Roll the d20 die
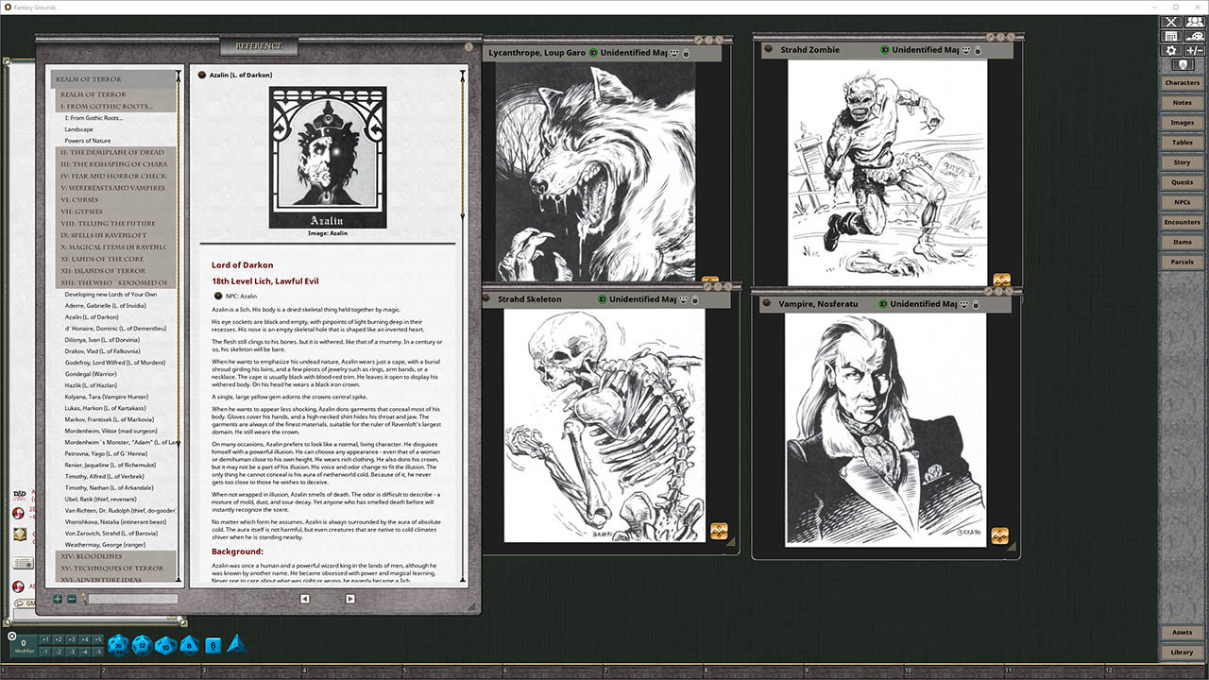Screen dimensions: 1209x680 pyautogui.click(x=118, y=645)
